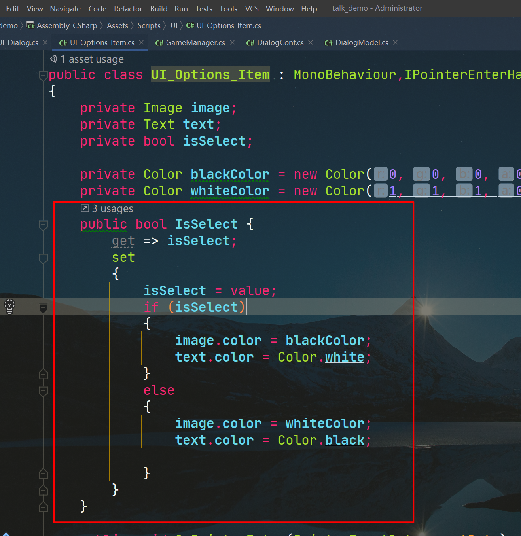
Task: Close the DialogModel.cs tab
Action: click(395, 42)
